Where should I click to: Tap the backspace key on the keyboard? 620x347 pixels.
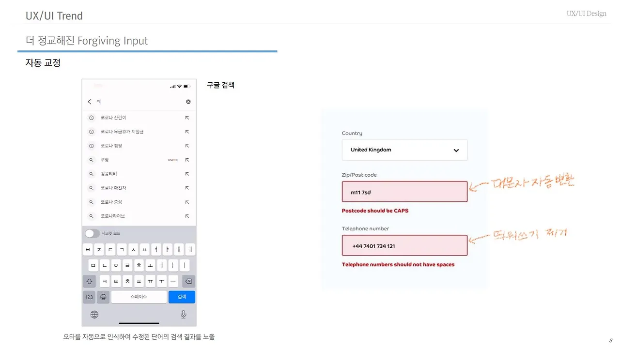point(188,281)
